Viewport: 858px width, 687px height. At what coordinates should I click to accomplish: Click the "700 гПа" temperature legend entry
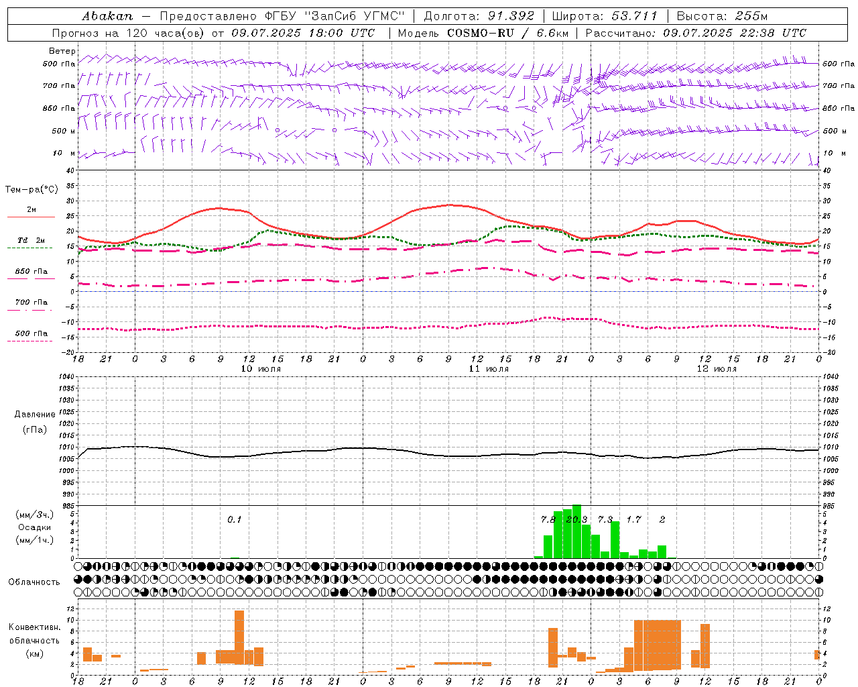[x=31, y=302]
